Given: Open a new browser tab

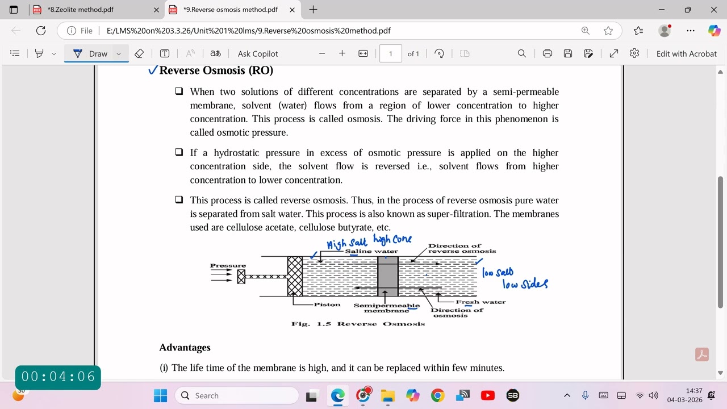Looking at the screenshot, I should click(313, 10).
